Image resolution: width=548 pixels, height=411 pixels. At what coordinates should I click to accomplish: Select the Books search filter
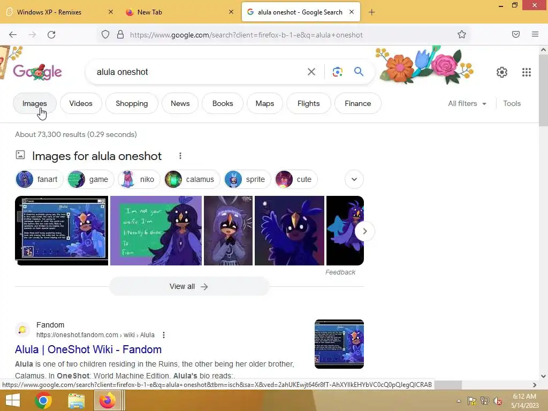click(223, 103)
